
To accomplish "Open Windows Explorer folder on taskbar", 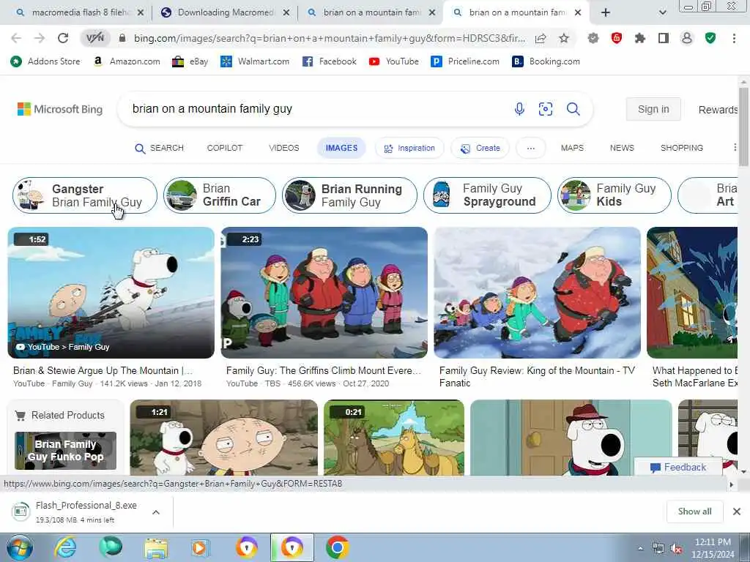I will tap(156, 548).
